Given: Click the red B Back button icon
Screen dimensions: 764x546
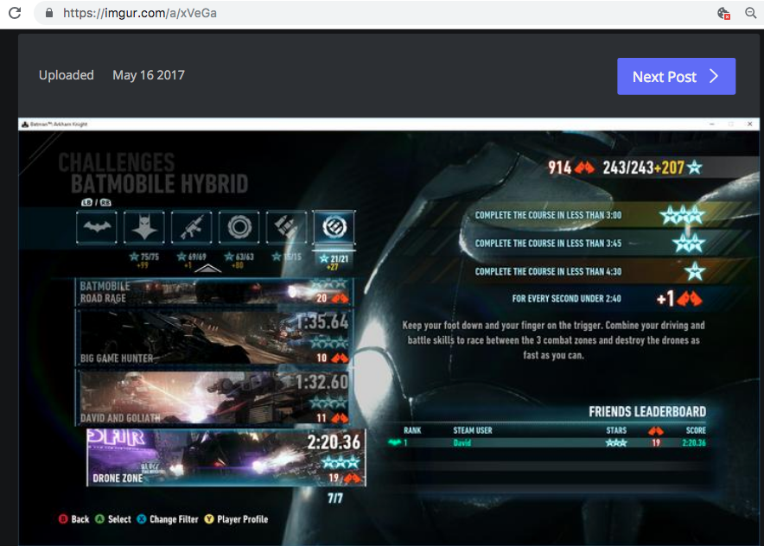Looking at the screenshot, I should tap(63, 519).
